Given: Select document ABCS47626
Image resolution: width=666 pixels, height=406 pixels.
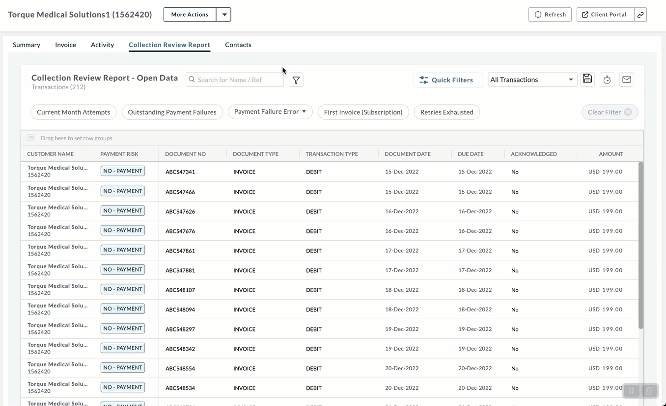Looking at the screenshot, I should [x=180, y=211].
